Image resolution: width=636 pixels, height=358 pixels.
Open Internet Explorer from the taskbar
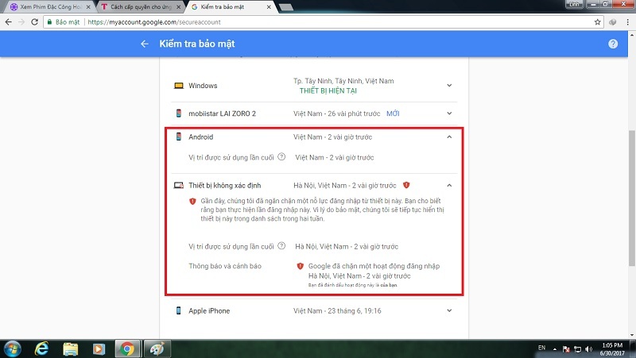(41, 348)
